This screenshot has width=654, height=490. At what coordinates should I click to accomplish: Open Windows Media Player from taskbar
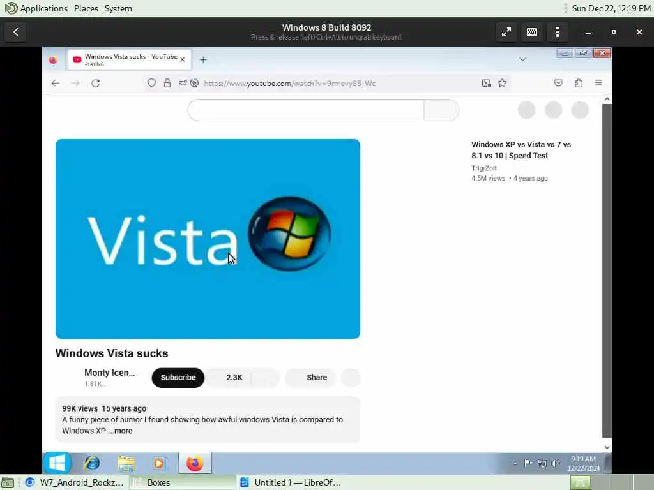159,463
